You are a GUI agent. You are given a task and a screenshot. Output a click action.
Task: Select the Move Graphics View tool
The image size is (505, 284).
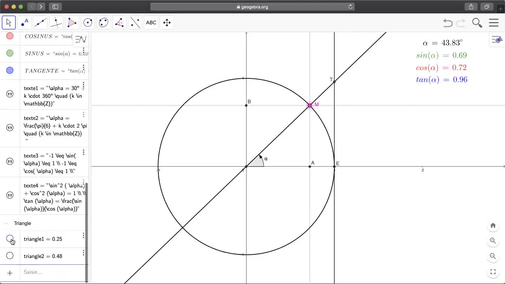point(167,22)
